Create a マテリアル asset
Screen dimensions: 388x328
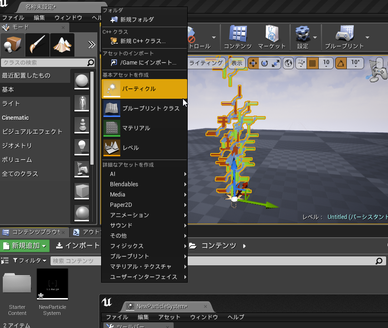tap(144, 128)
